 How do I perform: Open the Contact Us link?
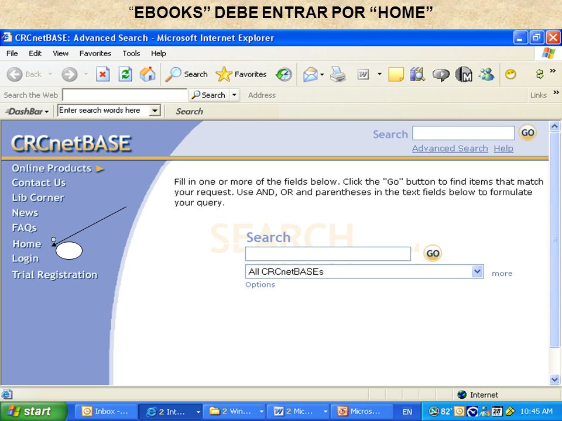point(39,182)
